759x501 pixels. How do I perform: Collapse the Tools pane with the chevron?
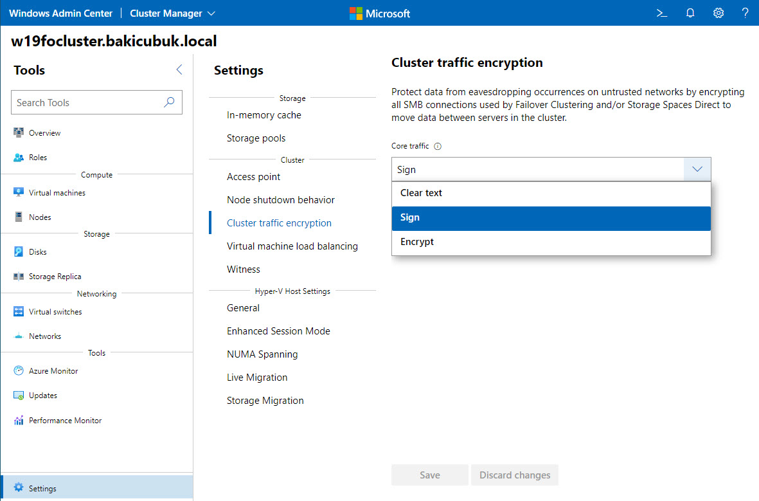pos(179,69)
